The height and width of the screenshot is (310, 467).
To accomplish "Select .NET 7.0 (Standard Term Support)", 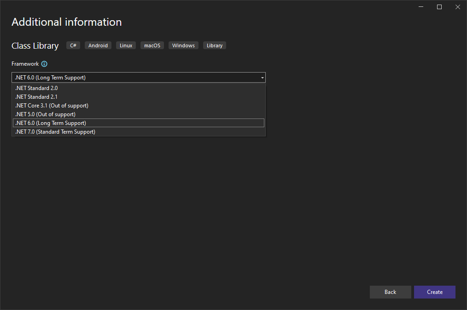I will (55, 132).
